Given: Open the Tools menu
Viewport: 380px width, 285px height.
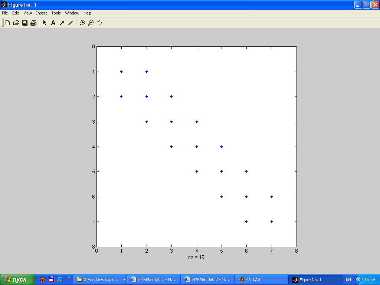Looking at the screenshot, I should click(56, 13).
